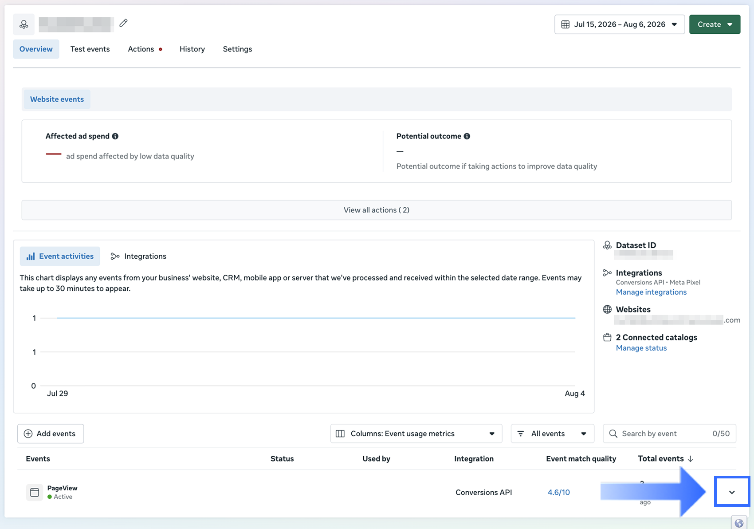The image size is (754, 529).
Task: Click the Search by event field
Action: click(669, 434)
